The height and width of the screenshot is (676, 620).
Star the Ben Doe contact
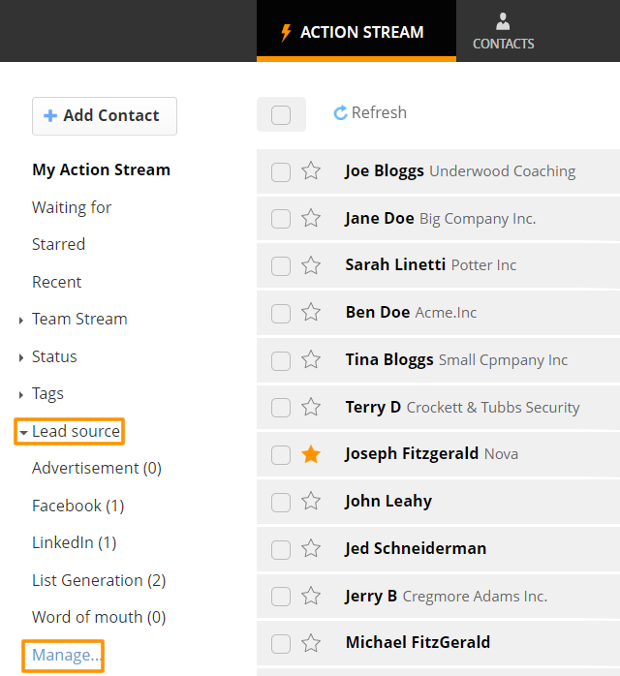(x=311, y=312)
